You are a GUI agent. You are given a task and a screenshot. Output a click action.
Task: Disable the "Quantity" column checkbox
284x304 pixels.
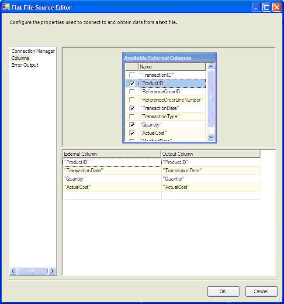(132, 125)
